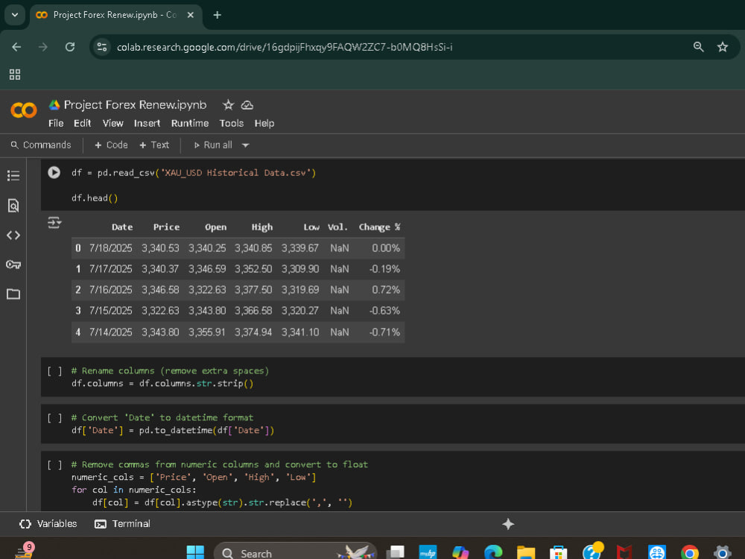Open the browser apps grid

15,74
